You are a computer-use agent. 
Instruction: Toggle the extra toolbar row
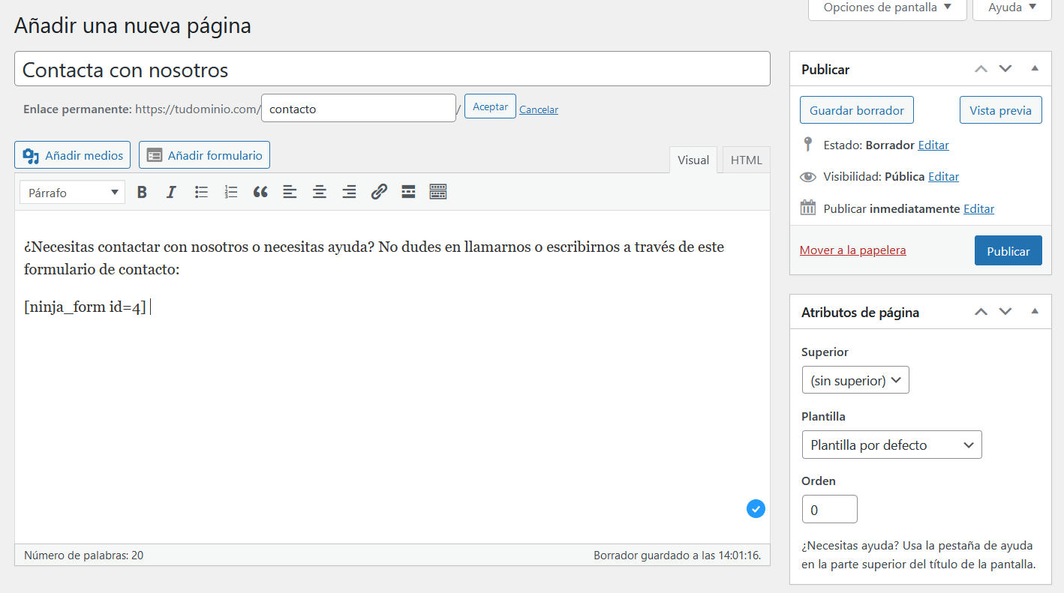point(438,192)
